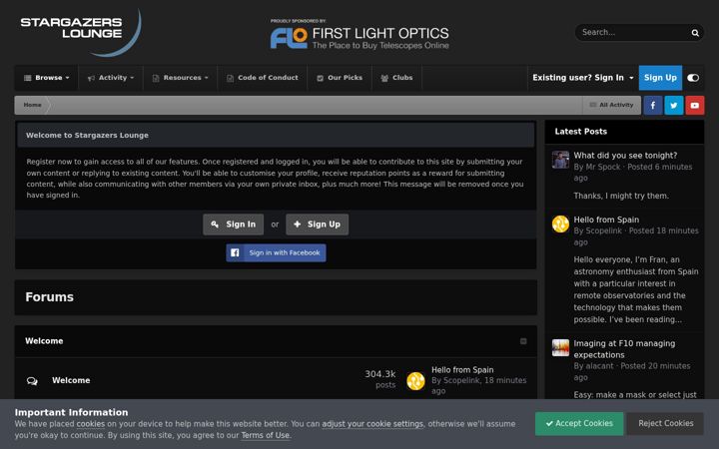The image size is (719, 449).
Task: Open What did you see tonight? post
Action: coord(625,156)
